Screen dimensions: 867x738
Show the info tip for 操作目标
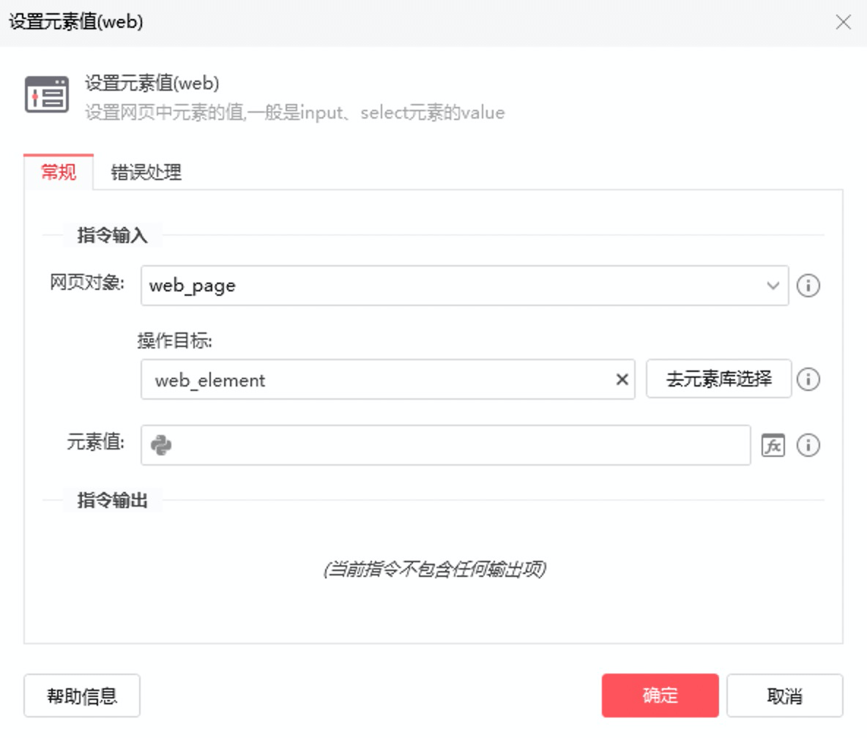click(x=808, y=379)
